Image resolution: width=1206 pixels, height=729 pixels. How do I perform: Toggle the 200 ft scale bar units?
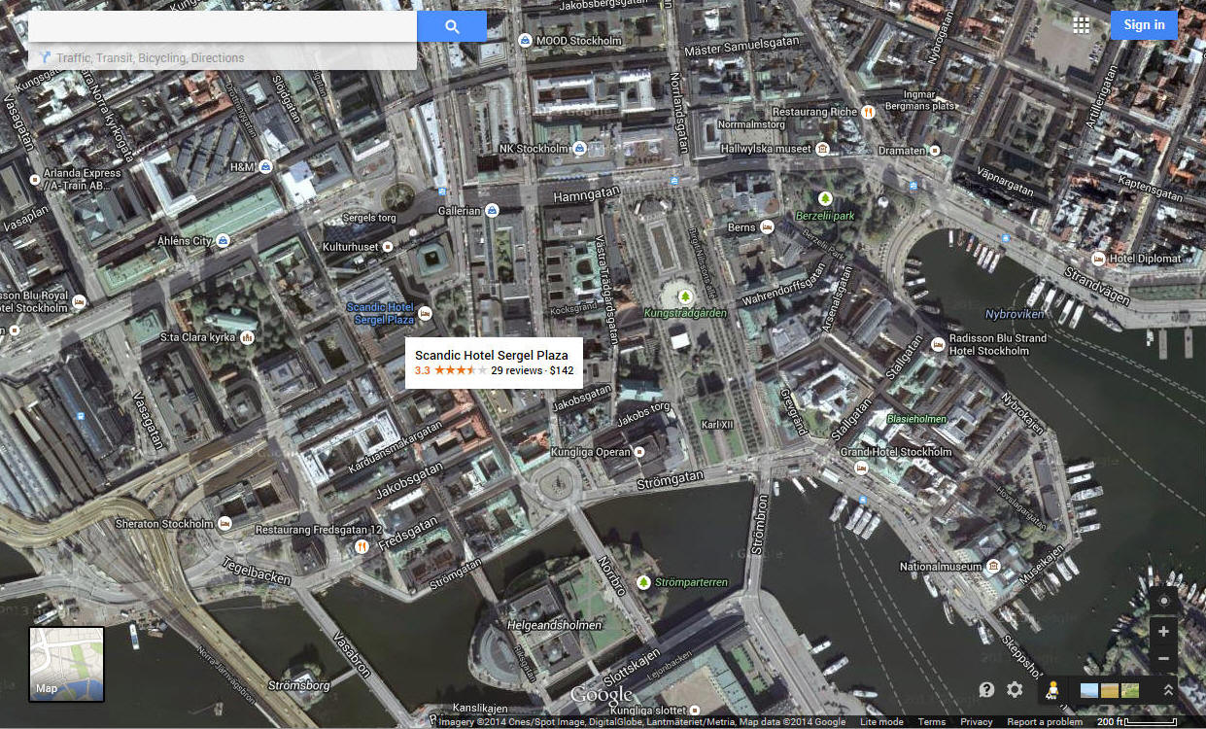click(1137, 722)
